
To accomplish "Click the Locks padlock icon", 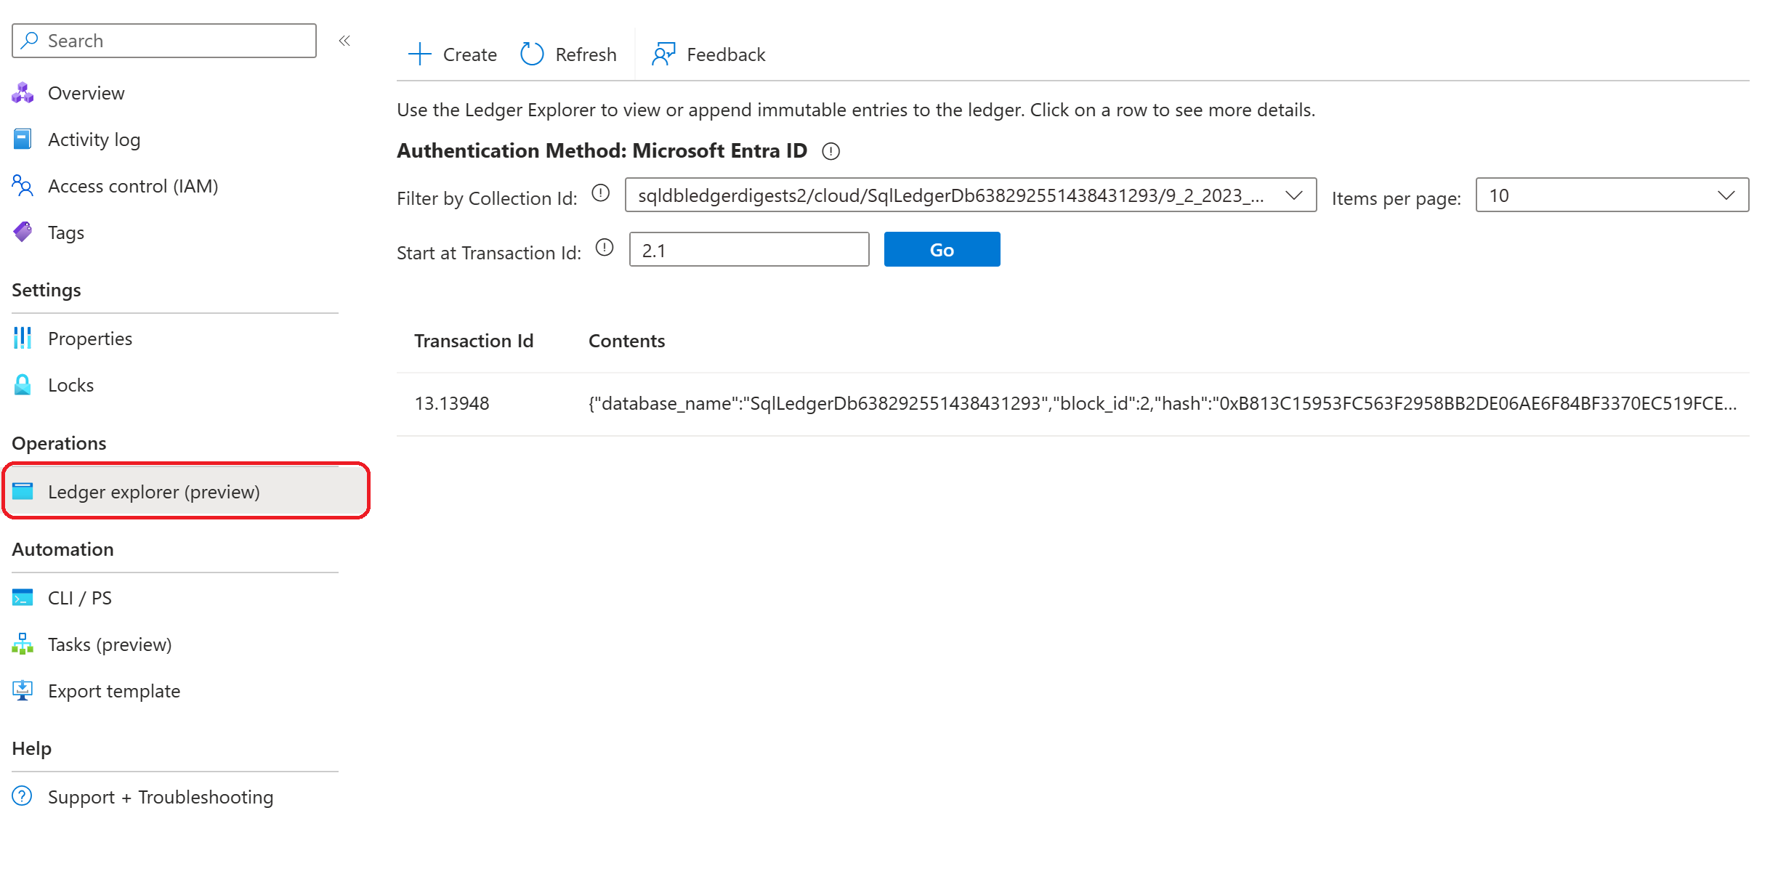I will coord(23,385).
